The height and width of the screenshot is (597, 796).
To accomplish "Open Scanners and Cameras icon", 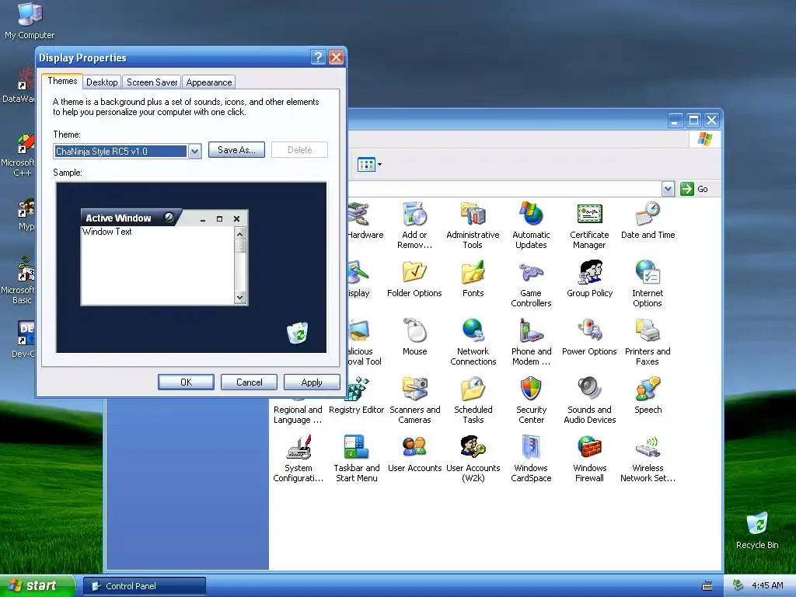I will coord(415,389).
